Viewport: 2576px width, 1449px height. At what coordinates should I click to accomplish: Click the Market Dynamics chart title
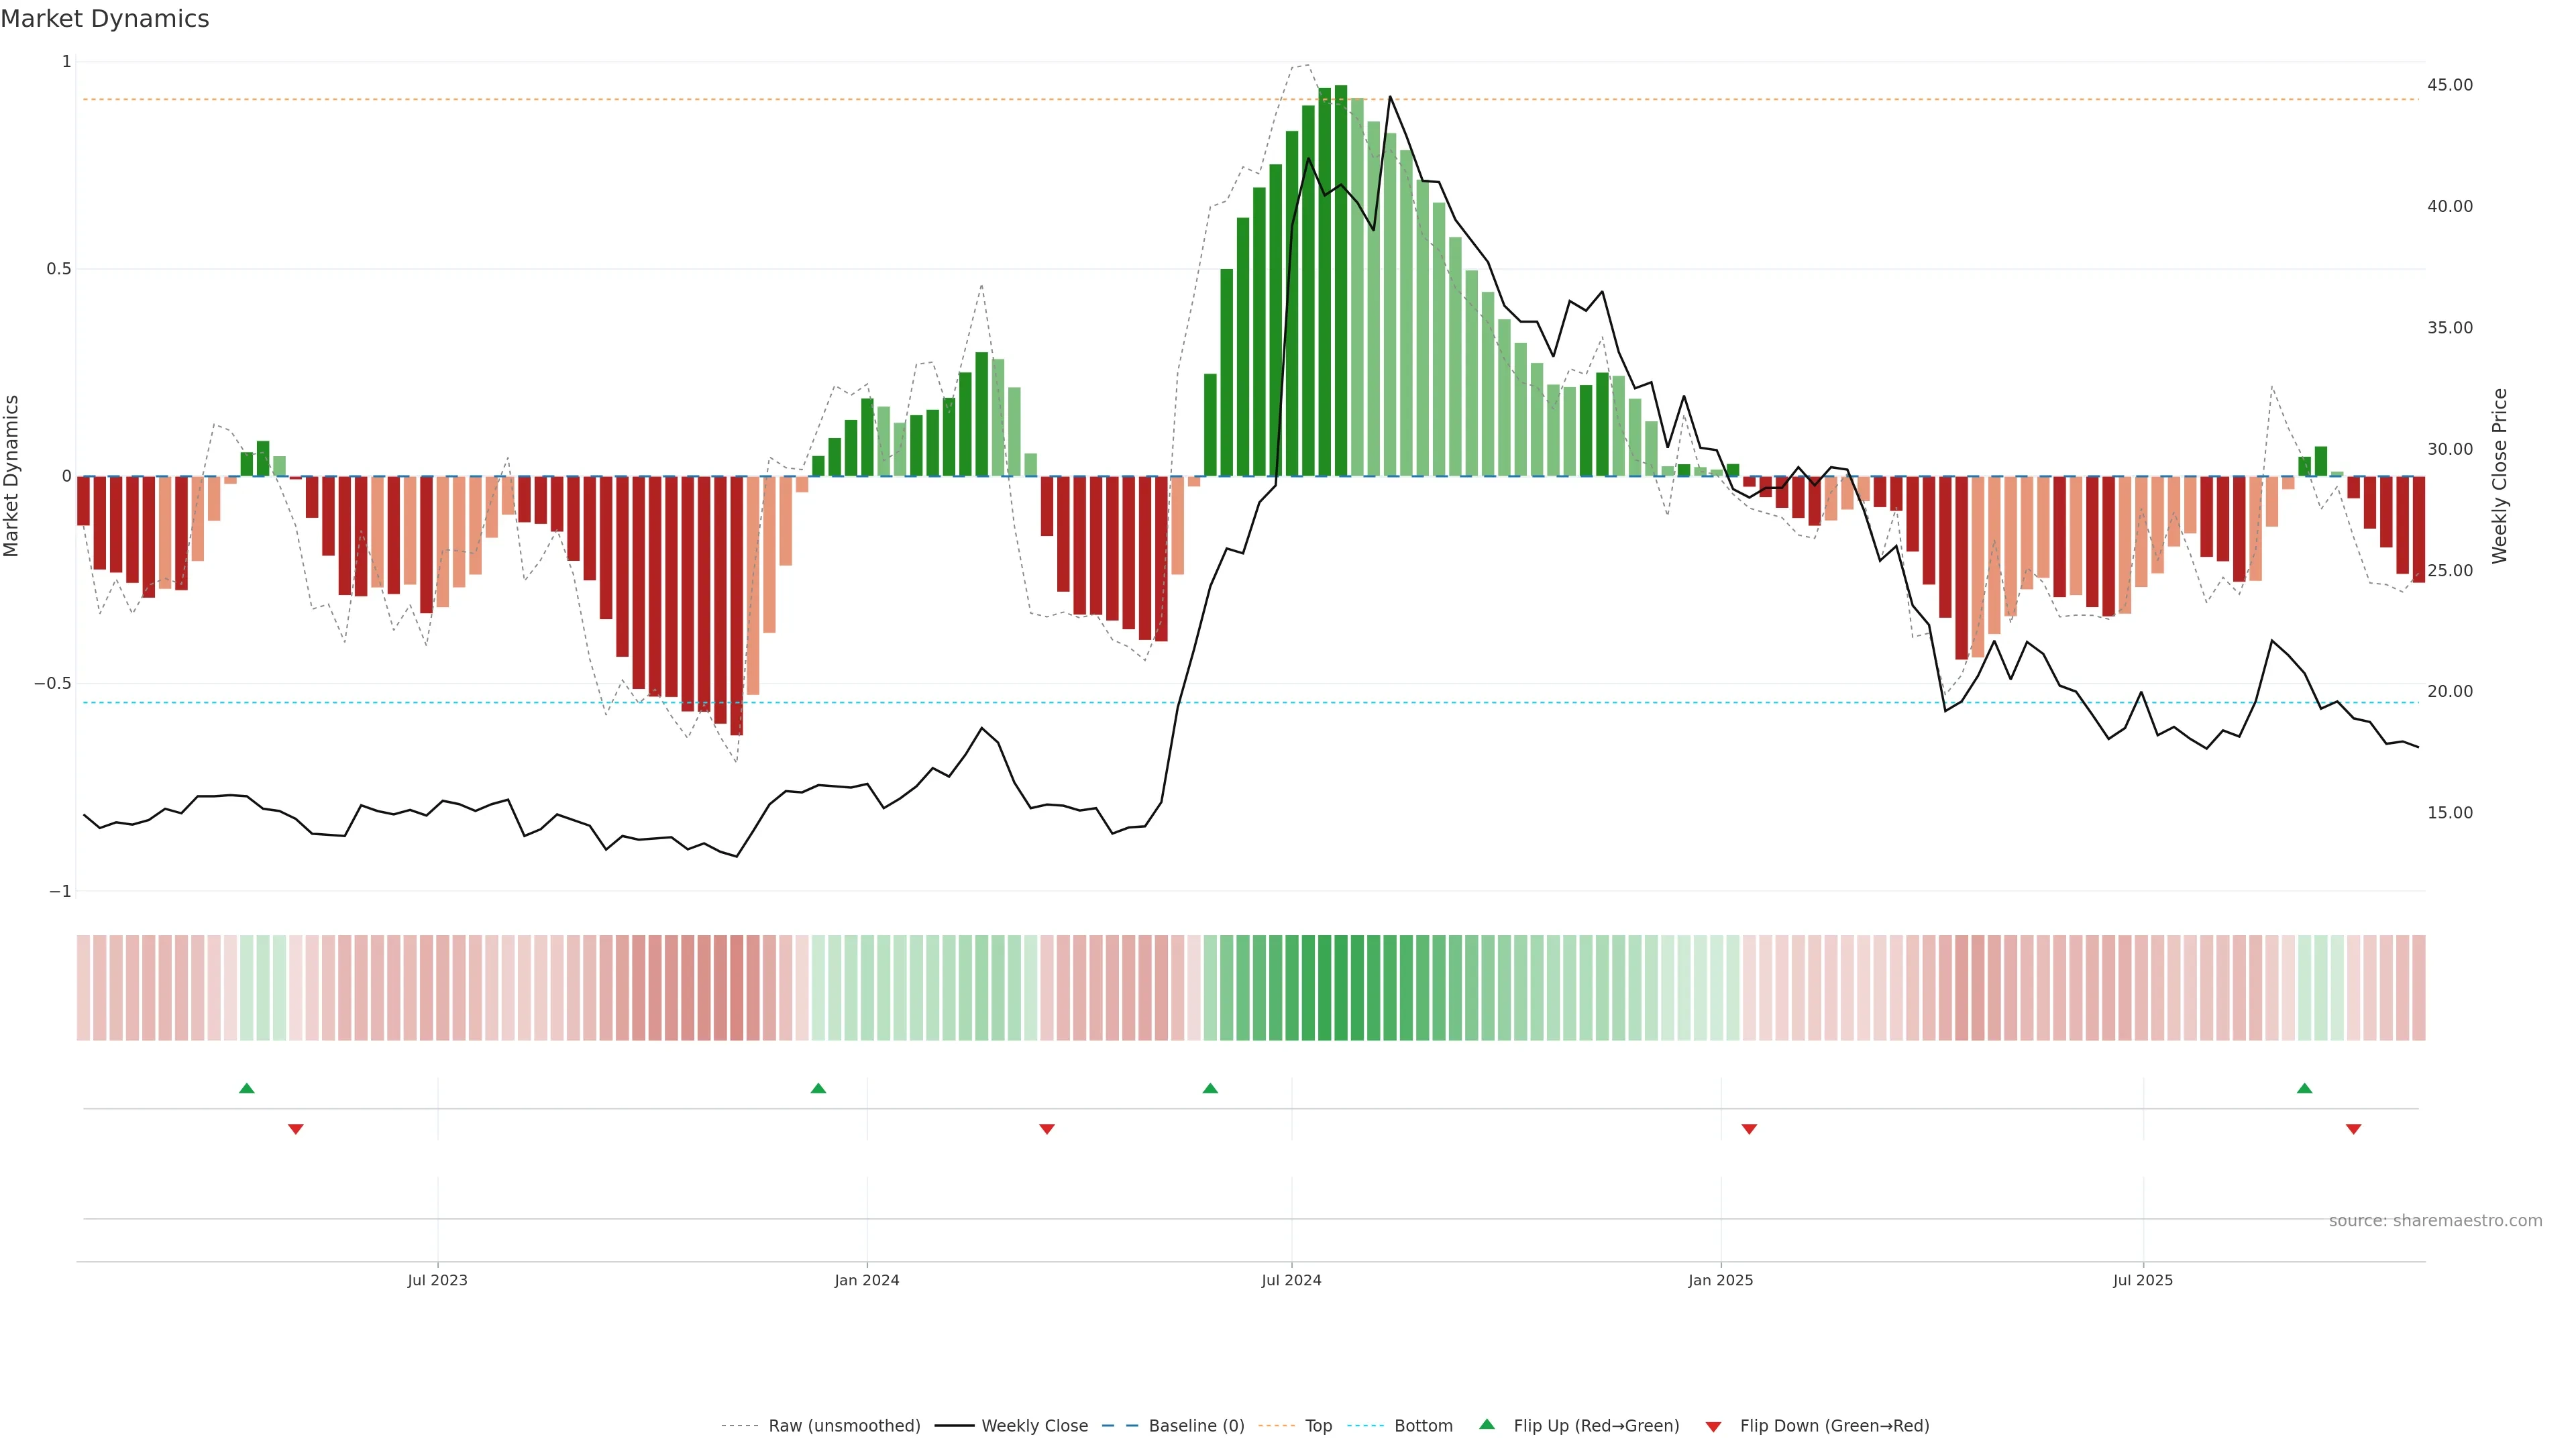[105, 19]
